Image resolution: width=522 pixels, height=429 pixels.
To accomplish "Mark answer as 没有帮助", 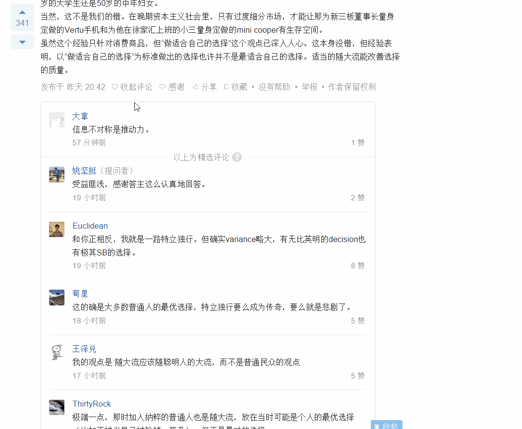I will pos(274,87).
